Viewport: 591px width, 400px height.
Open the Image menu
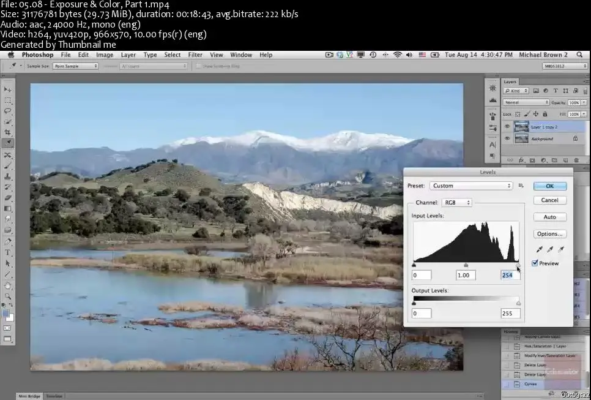coord(105,55)
